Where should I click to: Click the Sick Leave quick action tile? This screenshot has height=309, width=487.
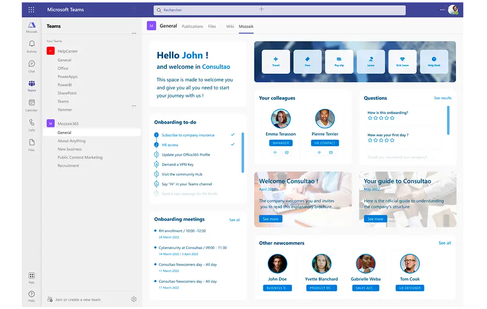(402, 62)
